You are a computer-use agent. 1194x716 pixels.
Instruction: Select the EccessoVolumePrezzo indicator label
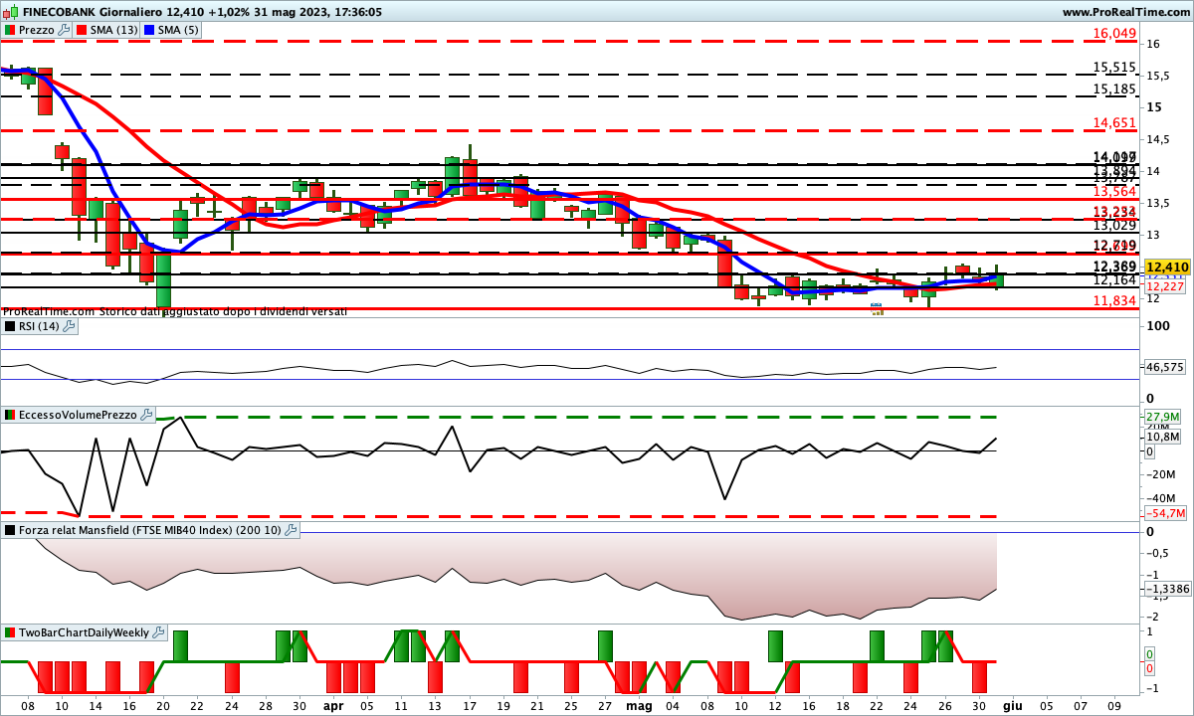(79, 415)
